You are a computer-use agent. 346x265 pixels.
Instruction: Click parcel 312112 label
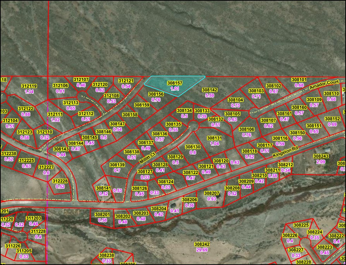point(86,114)
